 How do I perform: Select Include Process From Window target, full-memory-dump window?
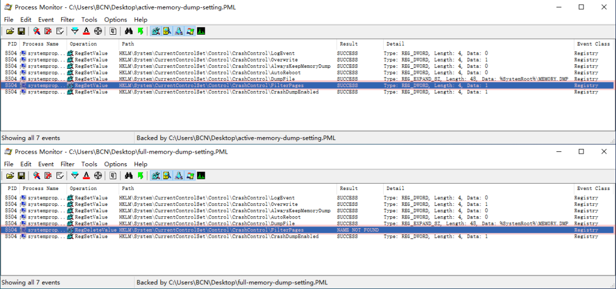pos(98,176)
